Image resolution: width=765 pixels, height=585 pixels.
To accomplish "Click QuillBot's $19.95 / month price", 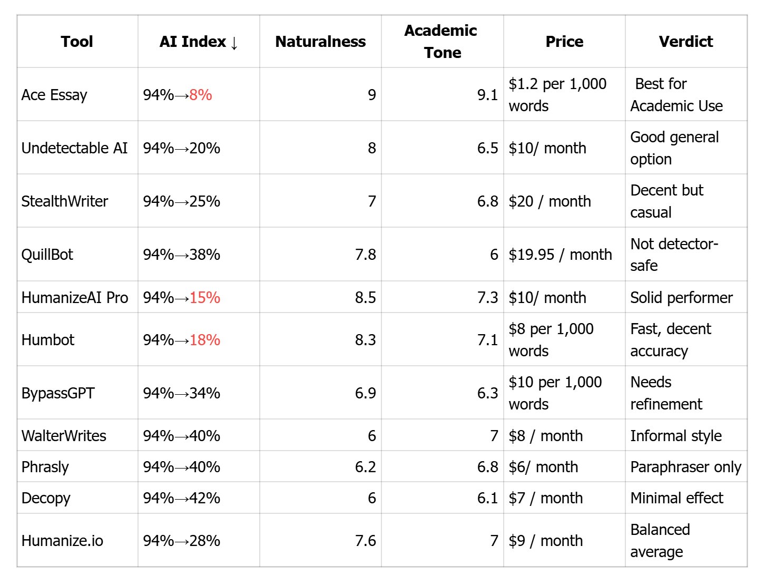I will [560, 255].
